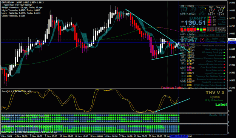Click green impact square beside Import Prices m/m
Viewport: 236px width, 138px height.
coord(224,73)
